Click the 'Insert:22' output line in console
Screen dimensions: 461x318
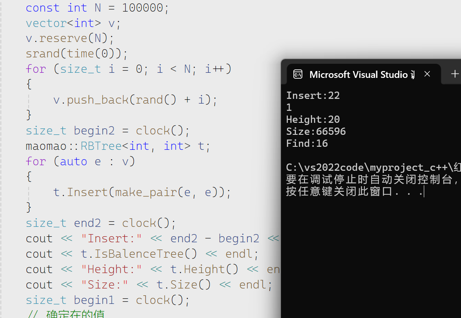(313, 95)
